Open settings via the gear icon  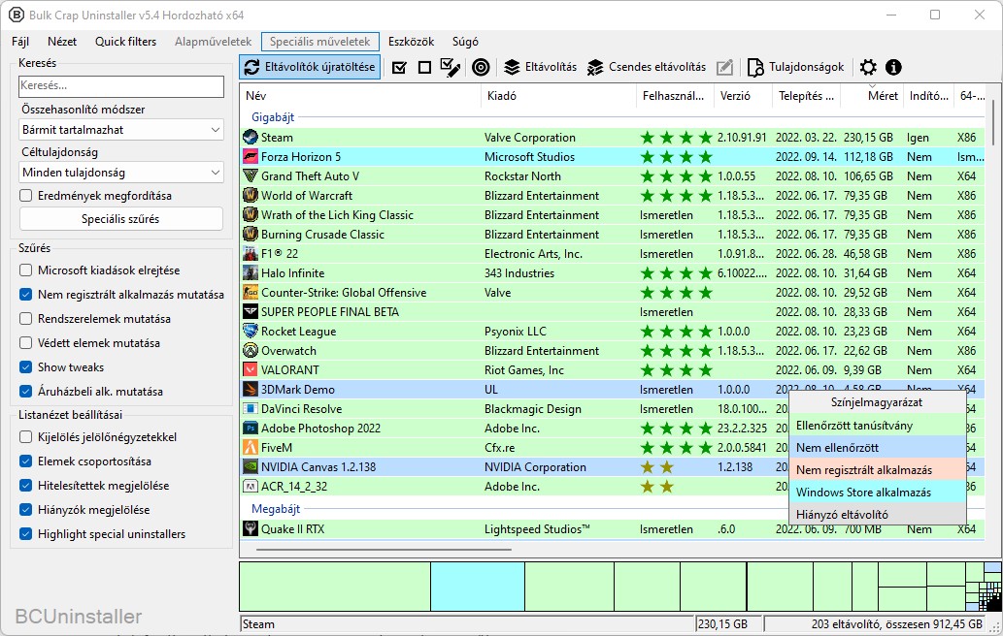pos(868,68)
